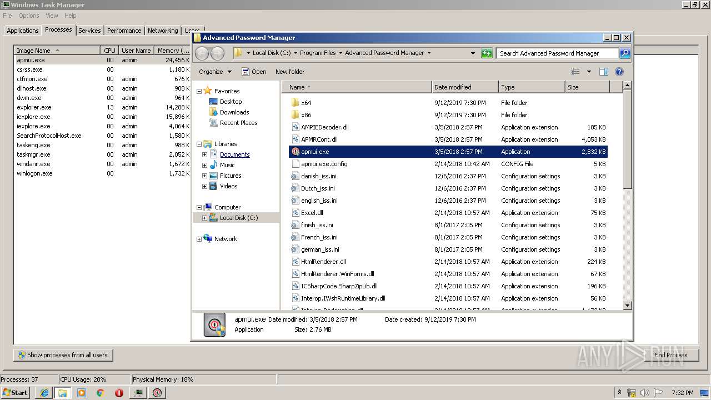The width and height of the screenshot is (711, 400).
Task: Expand the Documents library tree node
Action: pyautogui.click(x=204, y=154)
